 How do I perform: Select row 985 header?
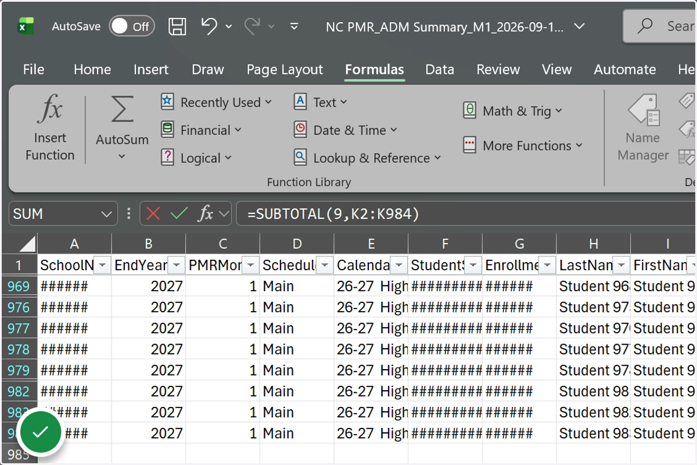coord(19,454)
